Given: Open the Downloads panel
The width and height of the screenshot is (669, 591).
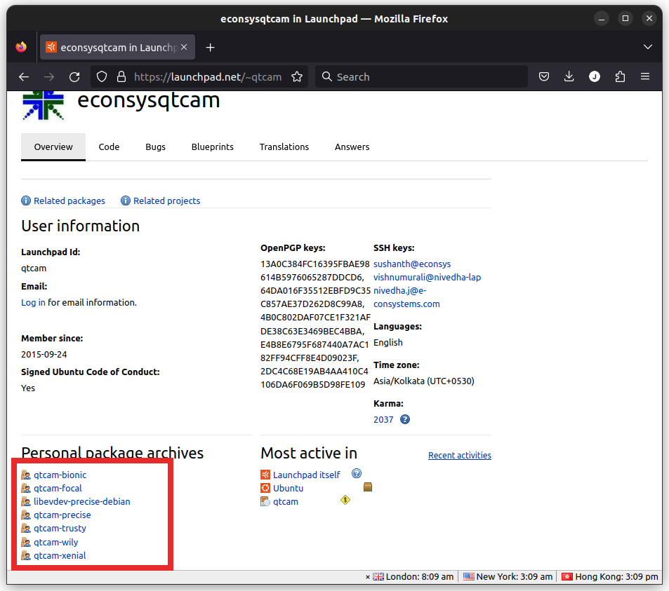Looking at the screenshot, I should pyautogui.click(x=569, y=76).
